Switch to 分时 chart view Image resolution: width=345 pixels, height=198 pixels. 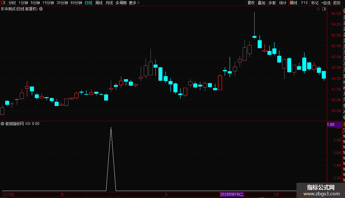(12, 3)
